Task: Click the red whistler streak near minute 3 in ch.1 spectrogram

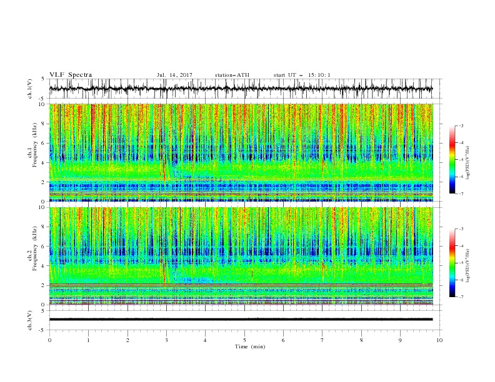Action: pyautogui.click(x=164, y=170)
